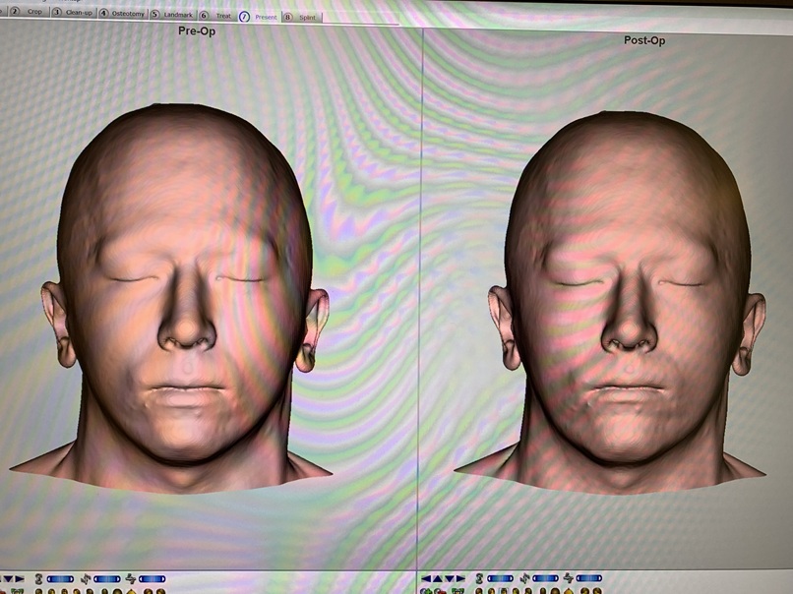This screenshot has height=594, width=793.
Task: Adjust first rotation slider in Post-Op pane
Action: 500,578
